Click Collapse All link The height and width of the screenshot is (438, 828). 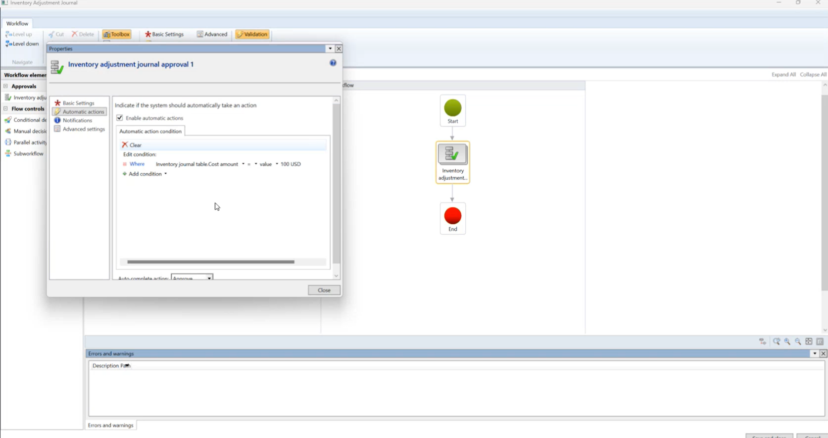(813, 74)
